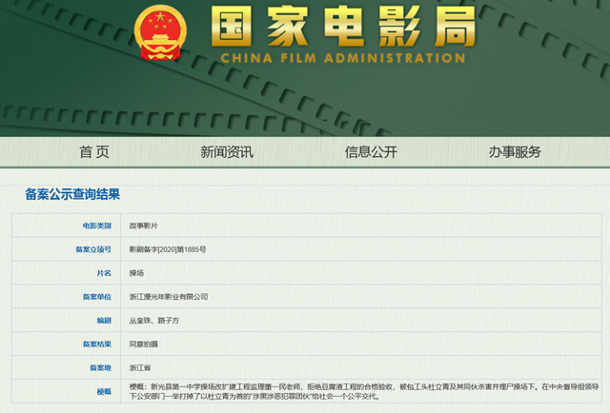Viewport: 610px width, 413px height.
Task: Click the 编剧 row label
Action: (x=103, y=320)
